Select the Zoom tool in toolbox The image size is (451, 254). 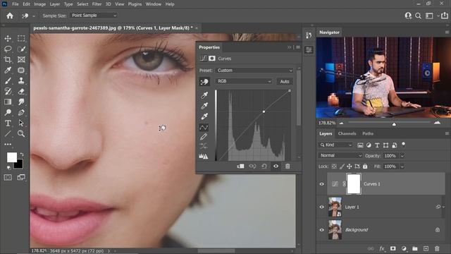21,133
